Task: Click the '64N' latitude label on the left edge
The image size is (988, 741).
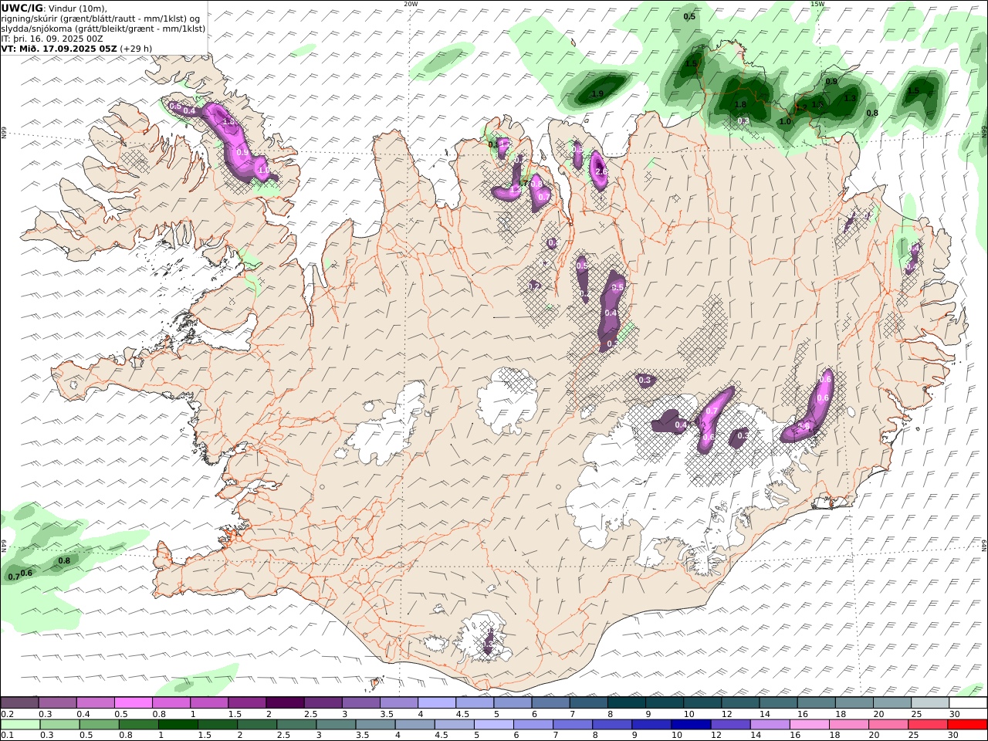Action: [4, 546]
